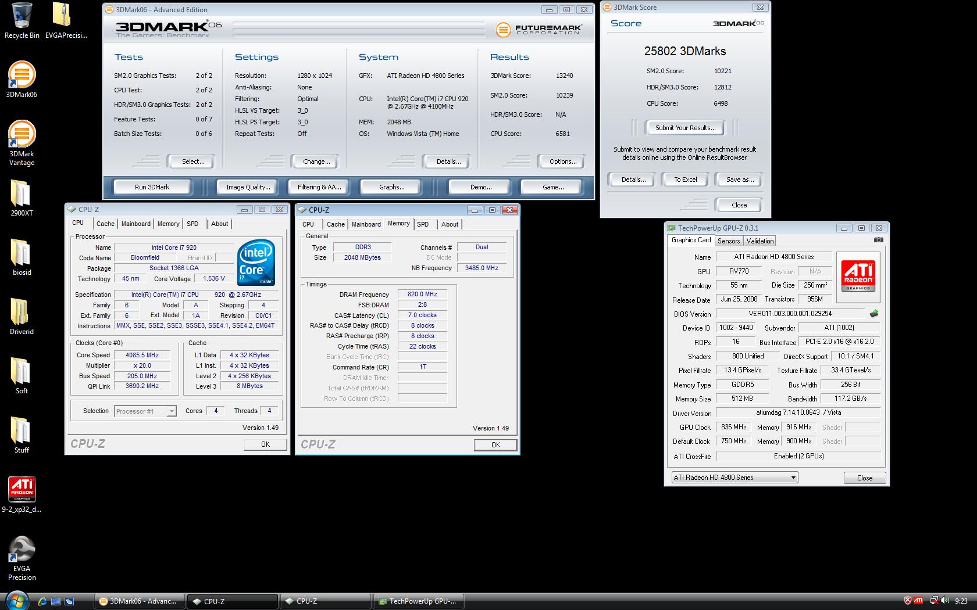Click Submit Your Results... button
Image resolution: width=977 pixels, height=610 pixels.
pyautogui.click(x=686, y=128)
